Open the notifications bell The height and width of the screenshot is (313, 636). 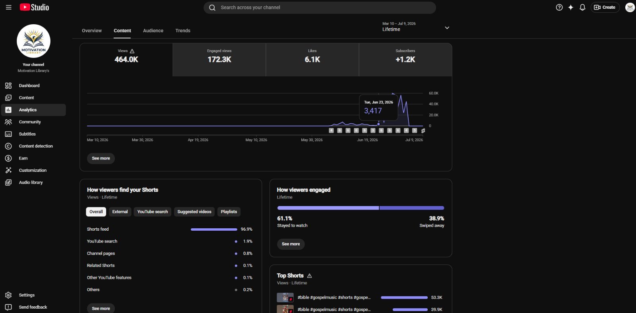coord(582,7)
